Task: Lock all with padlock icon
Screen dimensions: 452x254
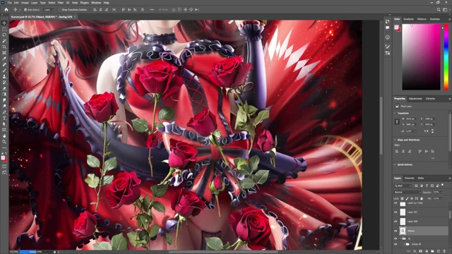Action: point(422,198)
